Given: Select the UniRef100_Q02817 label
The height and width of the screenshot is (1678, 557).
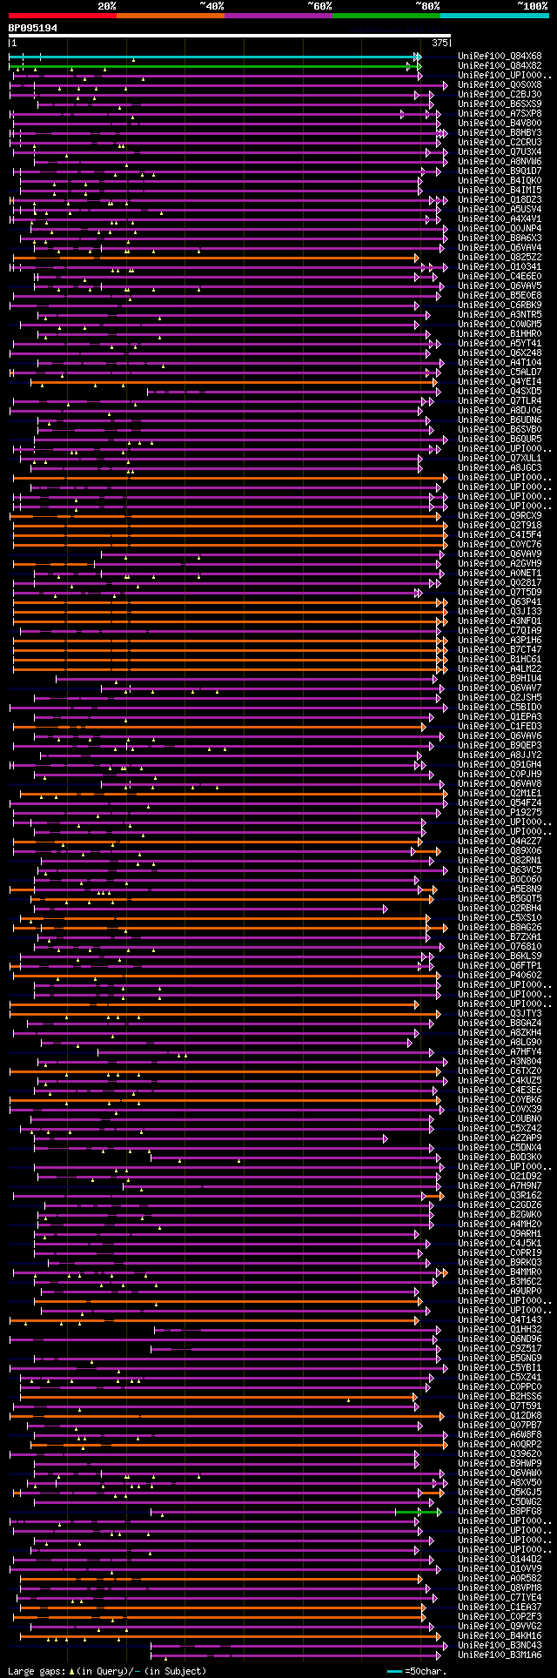Looking at the screenshot, I should click(x=500, y=583).
